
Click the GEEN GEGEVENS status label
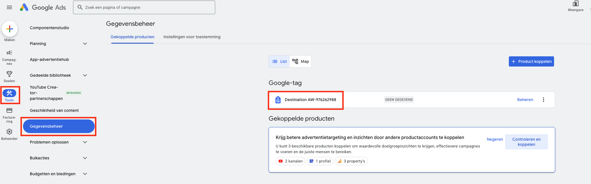399,100
